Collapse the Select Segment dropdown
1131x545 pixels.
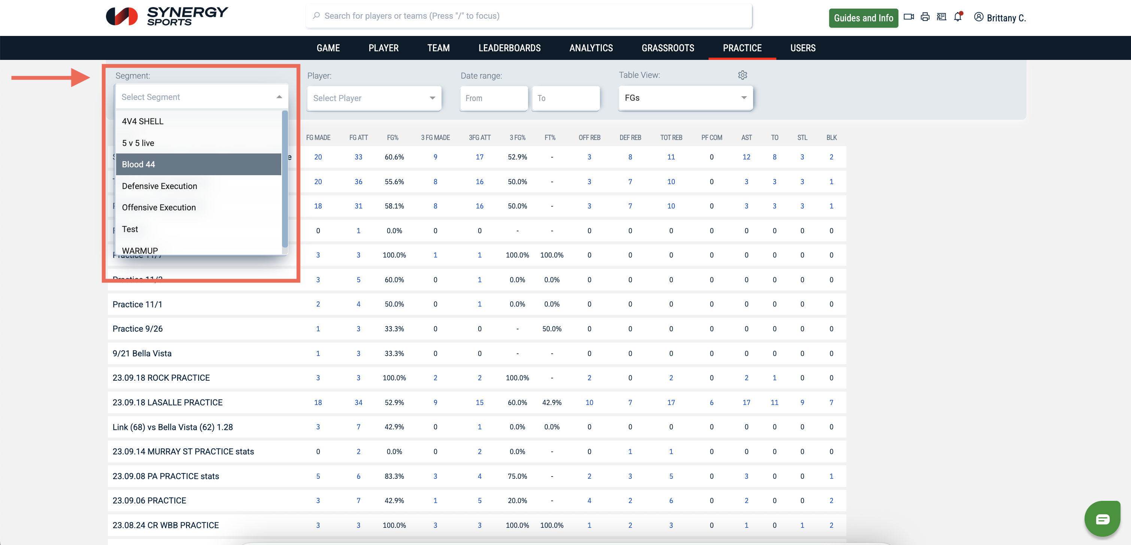coord(279,97)
